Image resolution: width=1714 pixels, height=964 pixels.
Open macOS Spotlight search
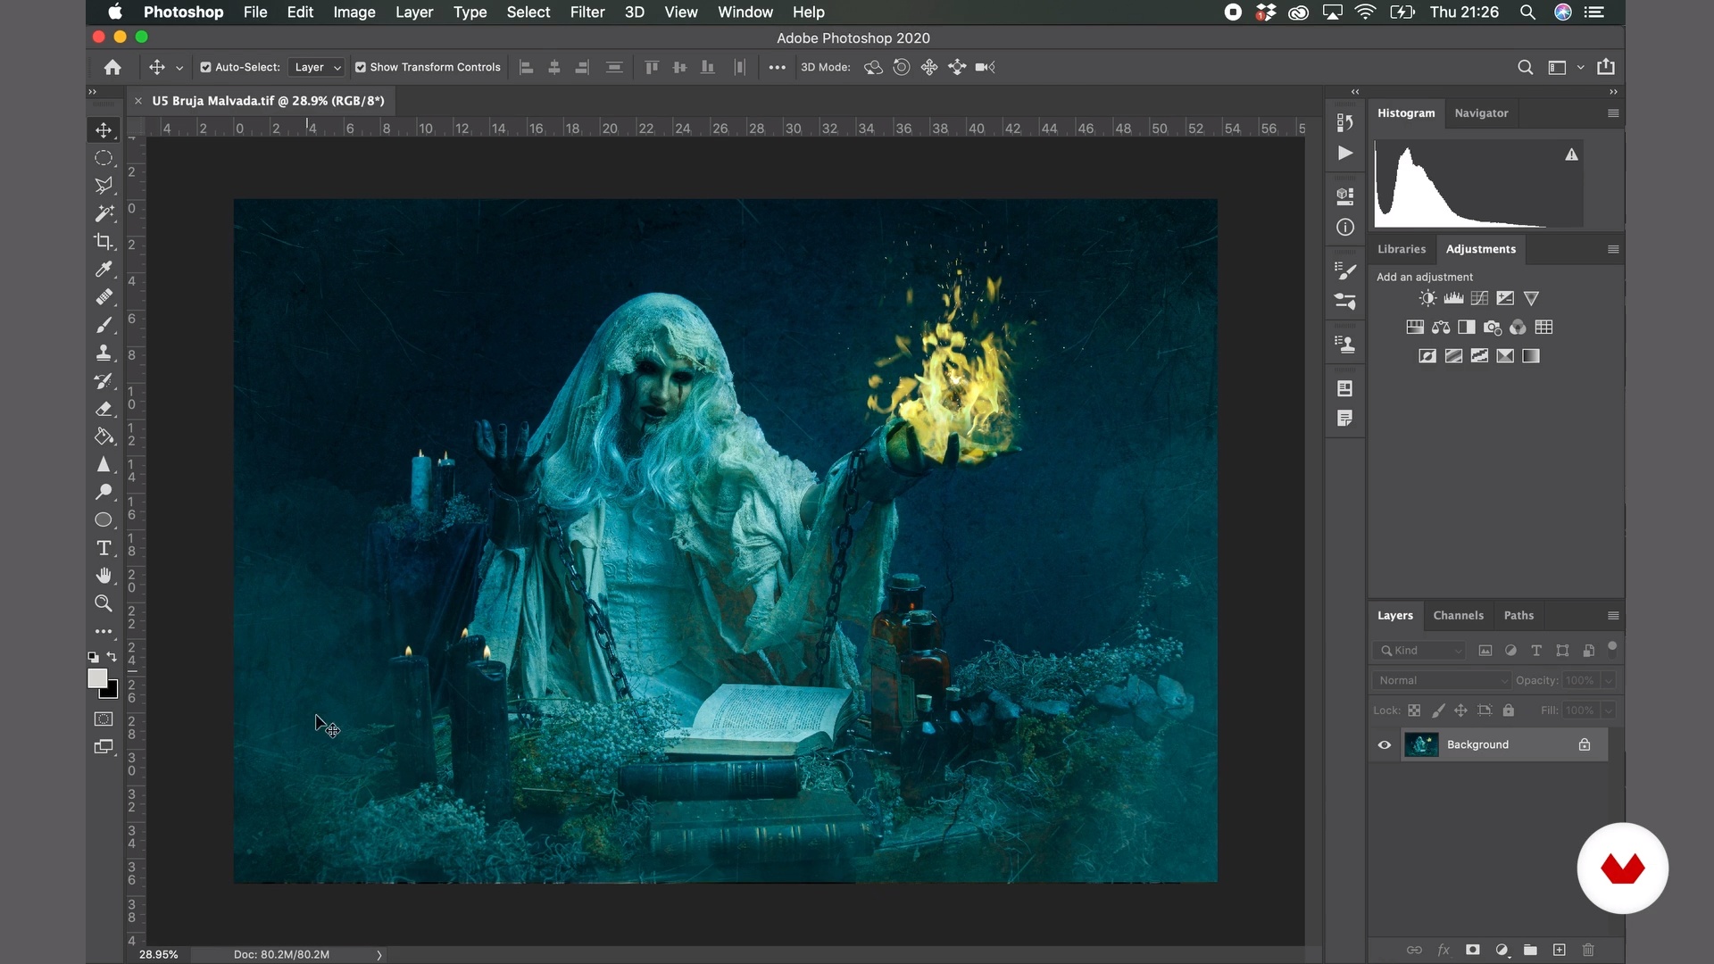click(x=1527, y=12)
